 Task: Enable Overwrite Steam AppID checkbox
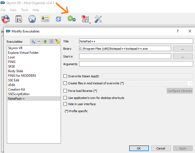click(x=65, y=76)
